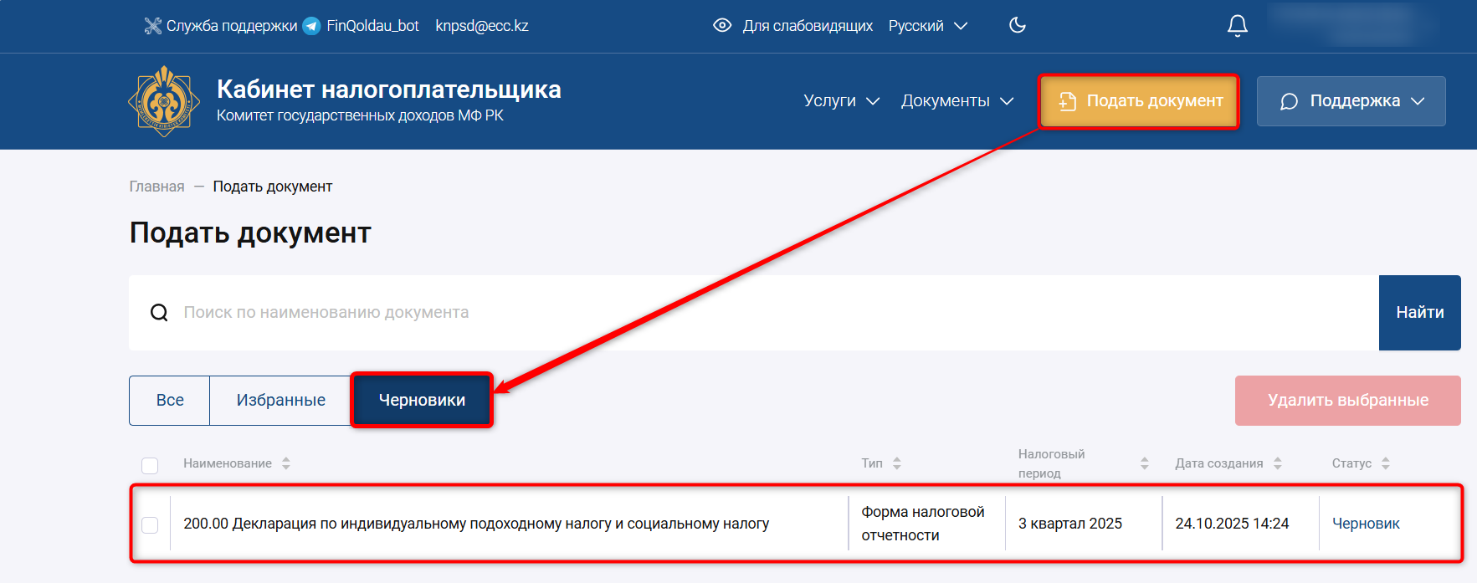The height and width of the screenshot is (583, 1477).
Task: Click the Комитет государственных доходов МФ РК subtitle
Action: tap(360, 115)
